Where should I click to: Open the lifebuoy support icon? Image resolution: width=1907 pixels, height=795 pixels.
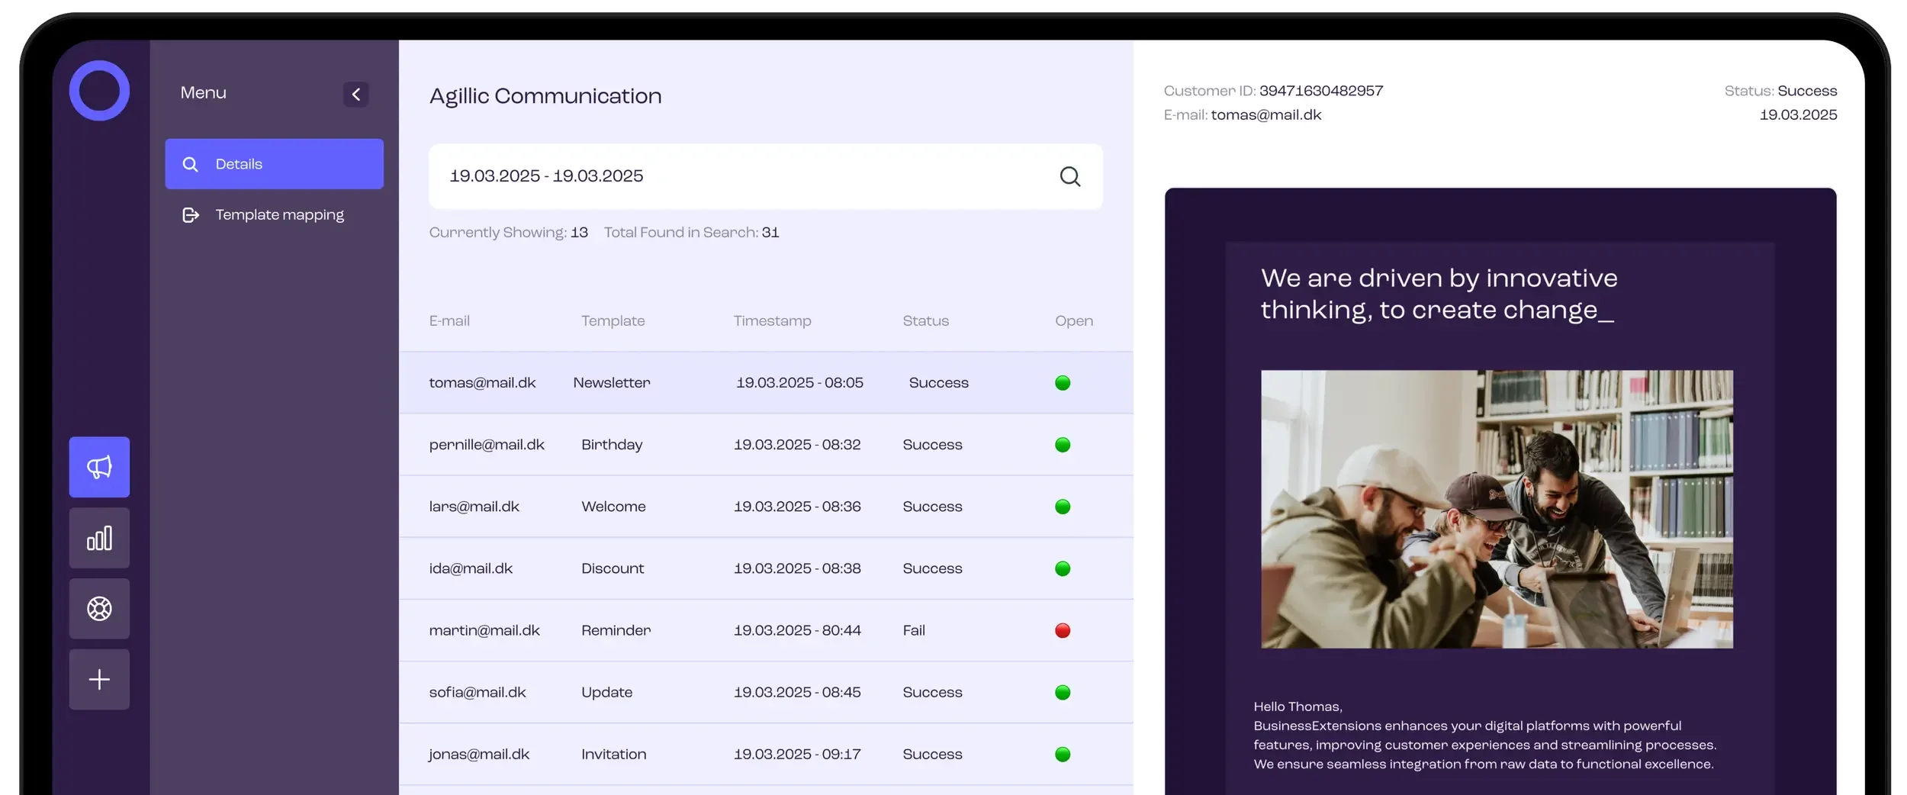click(99, 609)
